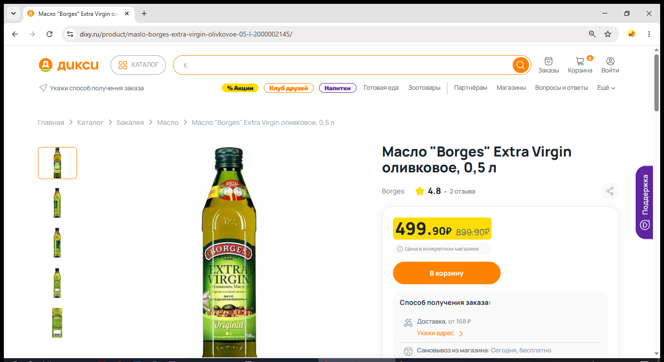Bookmark this page with the star icon
Screen dimensions: 664x362
click(608, 34)
